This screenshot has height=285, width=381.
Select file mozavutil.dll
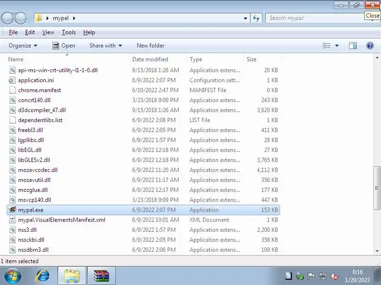[x=34, y=180]
